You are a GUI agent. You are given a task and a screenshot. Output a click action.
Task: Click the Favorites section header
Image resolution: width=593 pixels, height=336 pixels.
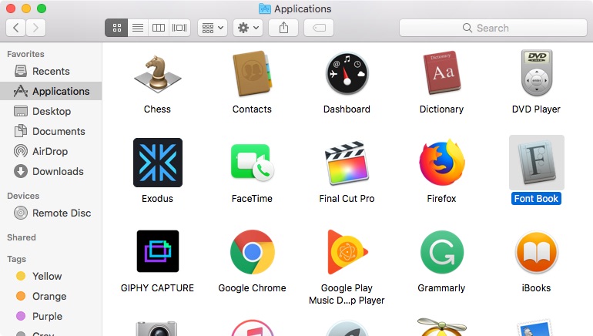coord(25,54)
